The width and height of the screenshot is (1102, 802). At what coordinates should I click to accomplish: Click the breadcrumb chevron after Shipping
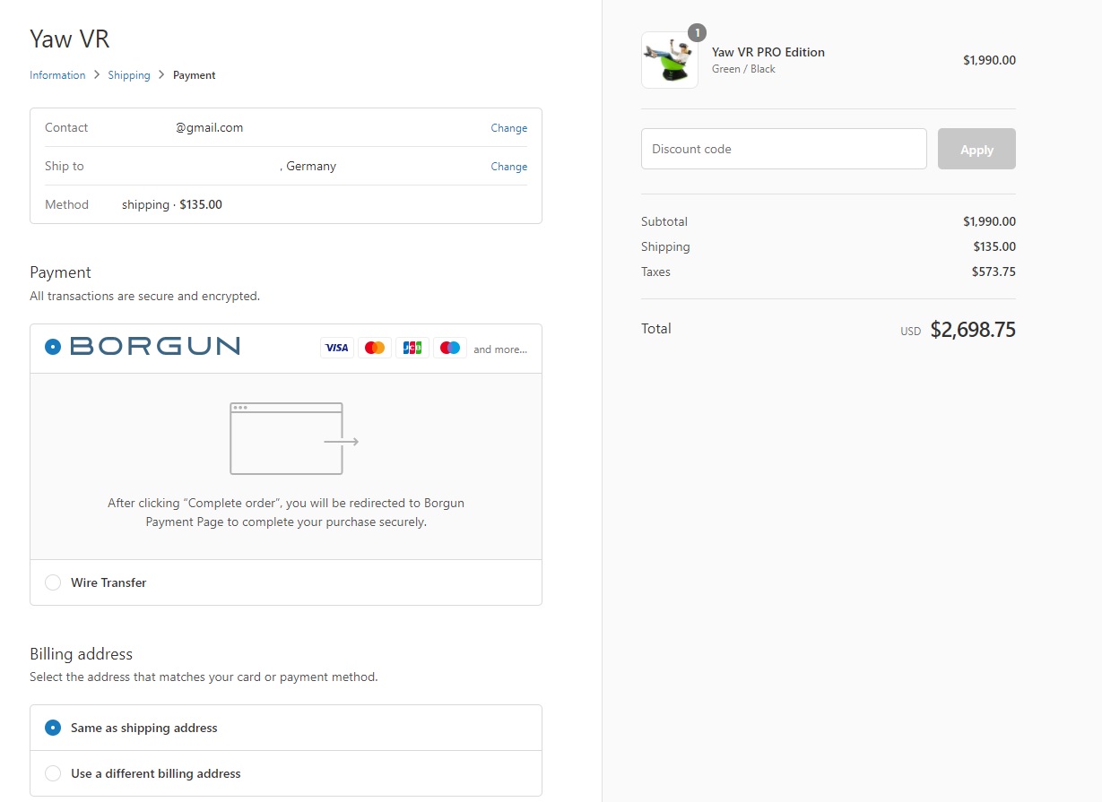click(161, 75)
